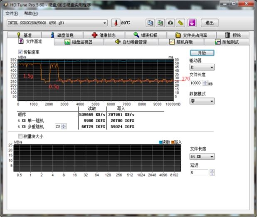The width and height of the screenshot is (257, 217).
Task: Switch to the 错误扫描 tab
Action: tap(146, 35)
